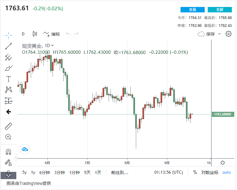Screen dimensions: 237x190
Task: Open 前往到 go-to-date field
Action: pyautogui.click(x=120, y=172)
